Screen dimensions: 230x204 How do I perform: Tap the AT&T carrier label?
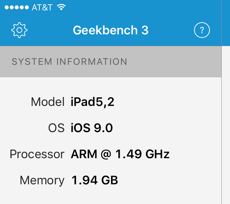[42, 8]
